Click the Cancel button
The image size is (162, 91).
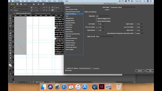pos(140,71)
